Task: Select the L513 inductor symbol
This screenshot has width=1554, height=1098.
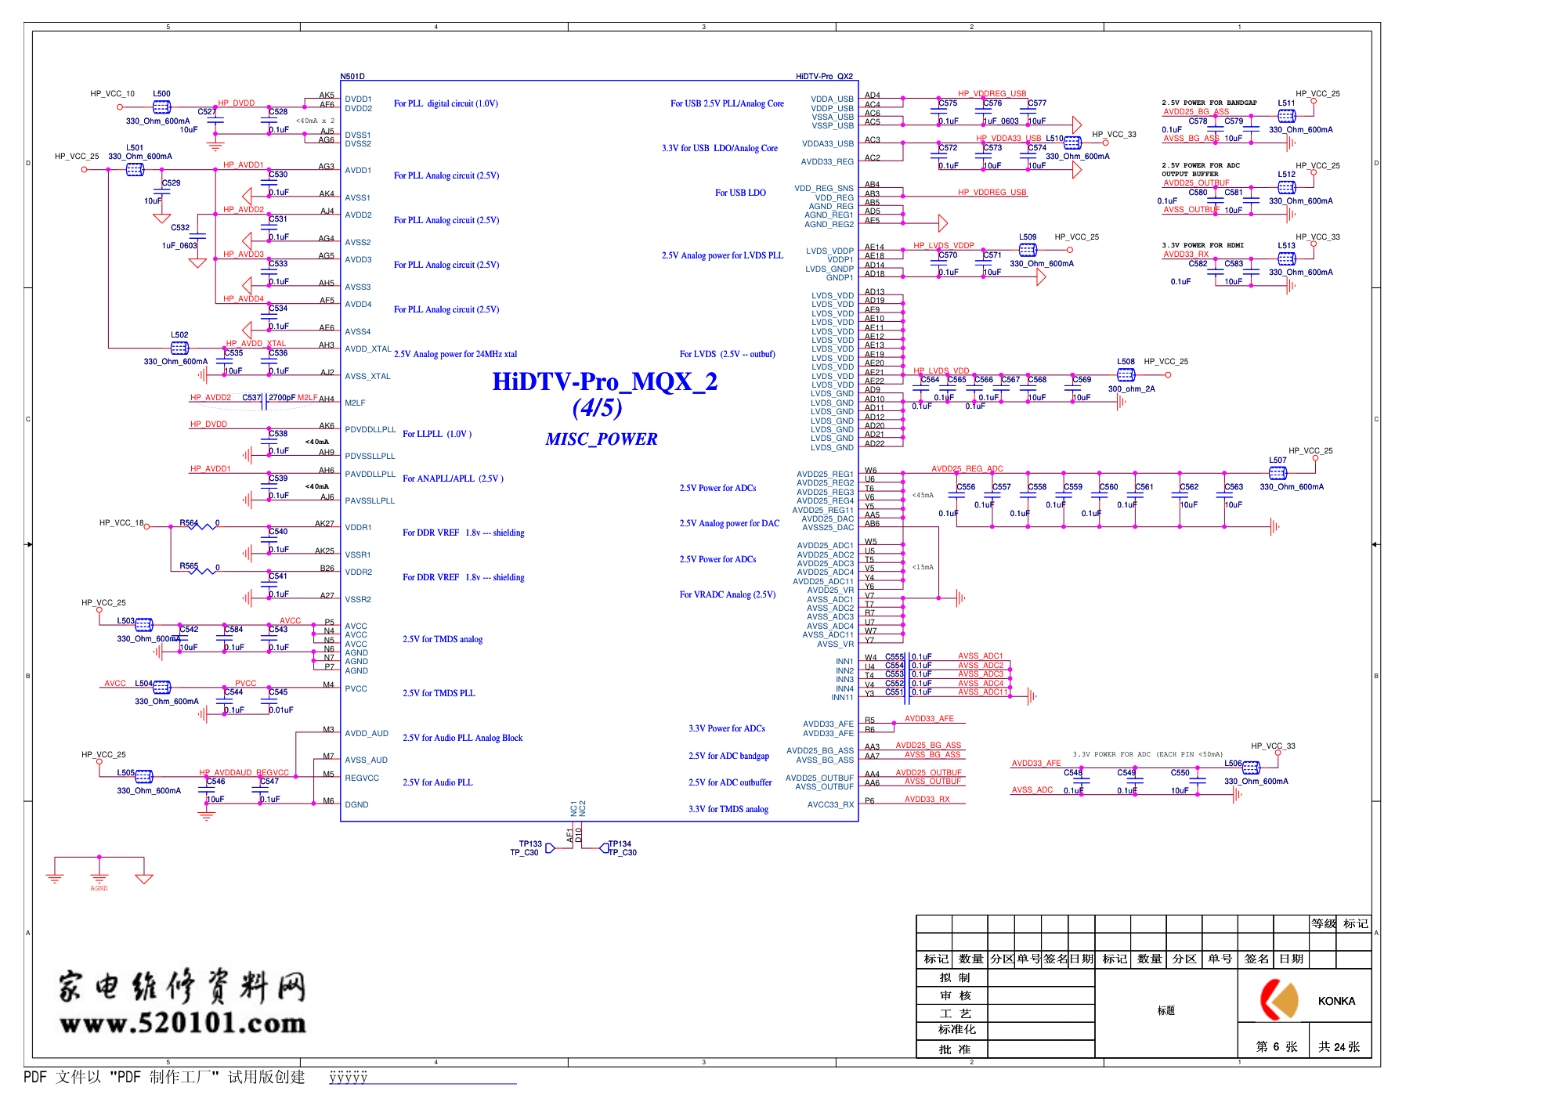Action: tap(1287, 258)
